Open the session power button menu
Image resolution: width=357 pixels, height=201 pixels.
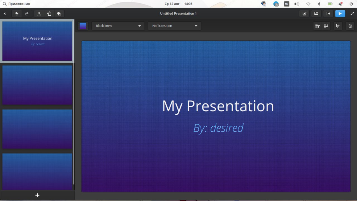tap(351, 4)
